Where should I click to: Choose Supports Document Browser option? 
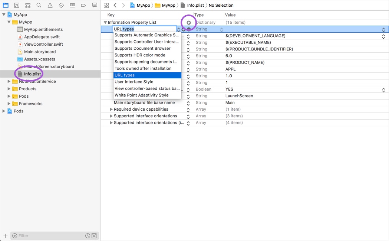[147, 48]
